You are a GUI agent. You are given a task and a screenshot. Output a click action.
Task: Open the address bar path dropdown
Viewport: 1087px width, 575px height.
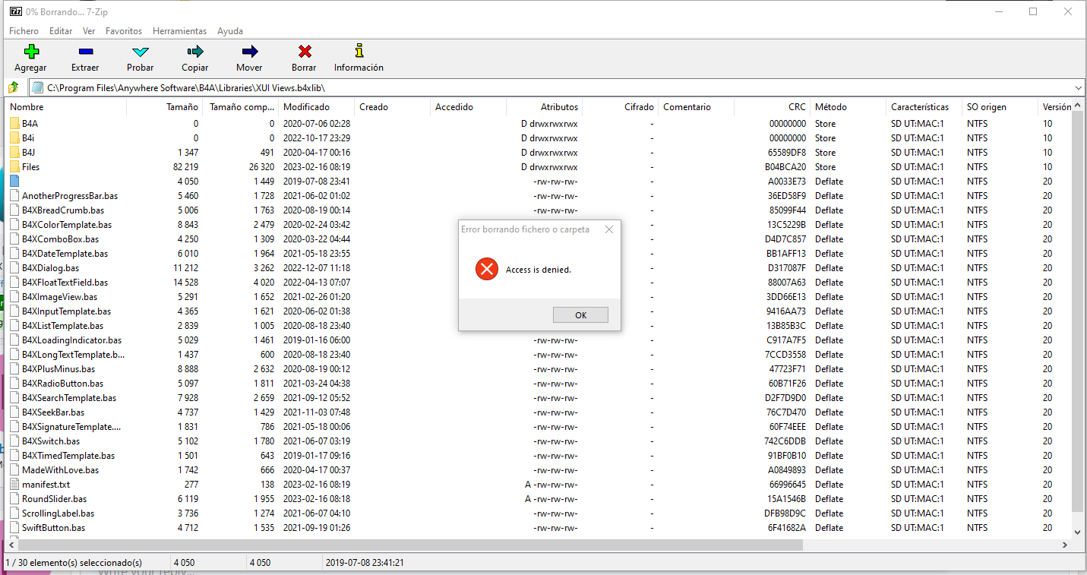(x=1079, y=87)
